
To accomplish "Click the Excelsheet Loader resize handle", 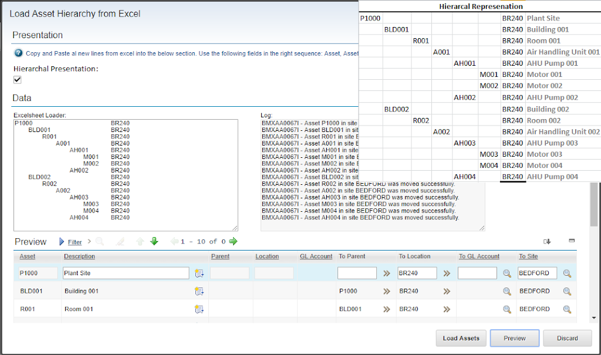I will 235,228.
